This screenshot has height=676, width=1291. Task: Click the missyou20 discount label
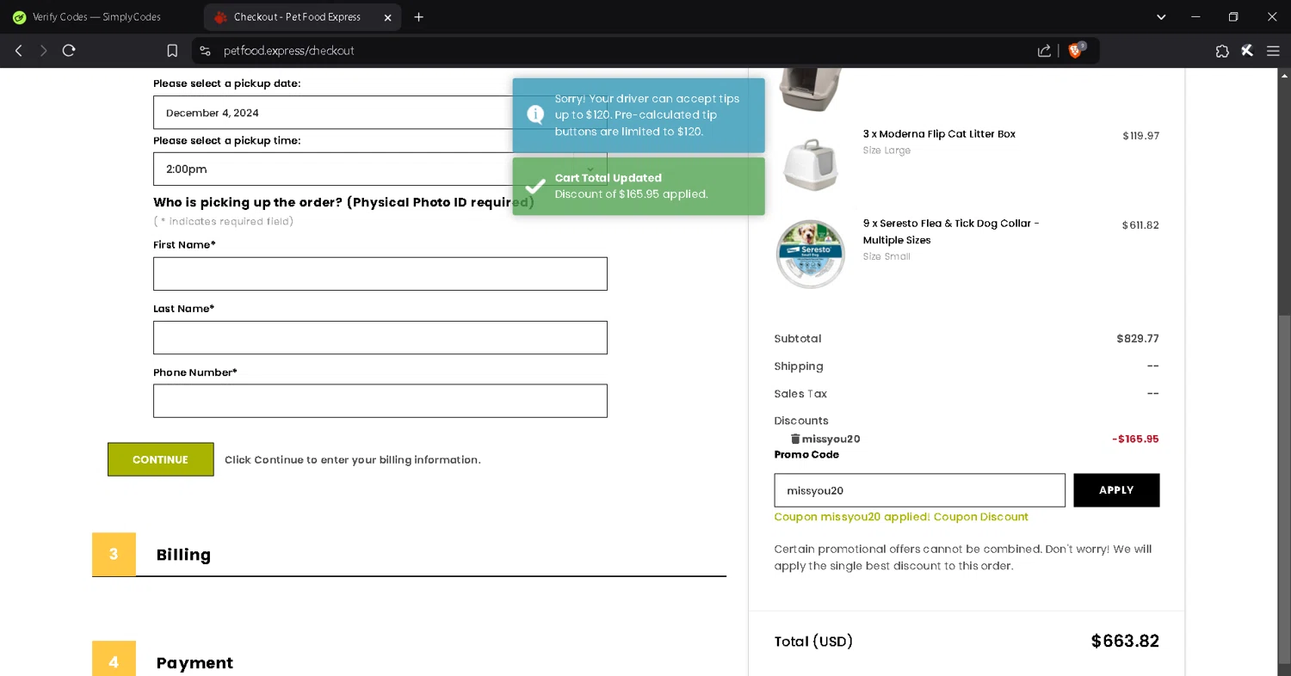tap(831, 439)
